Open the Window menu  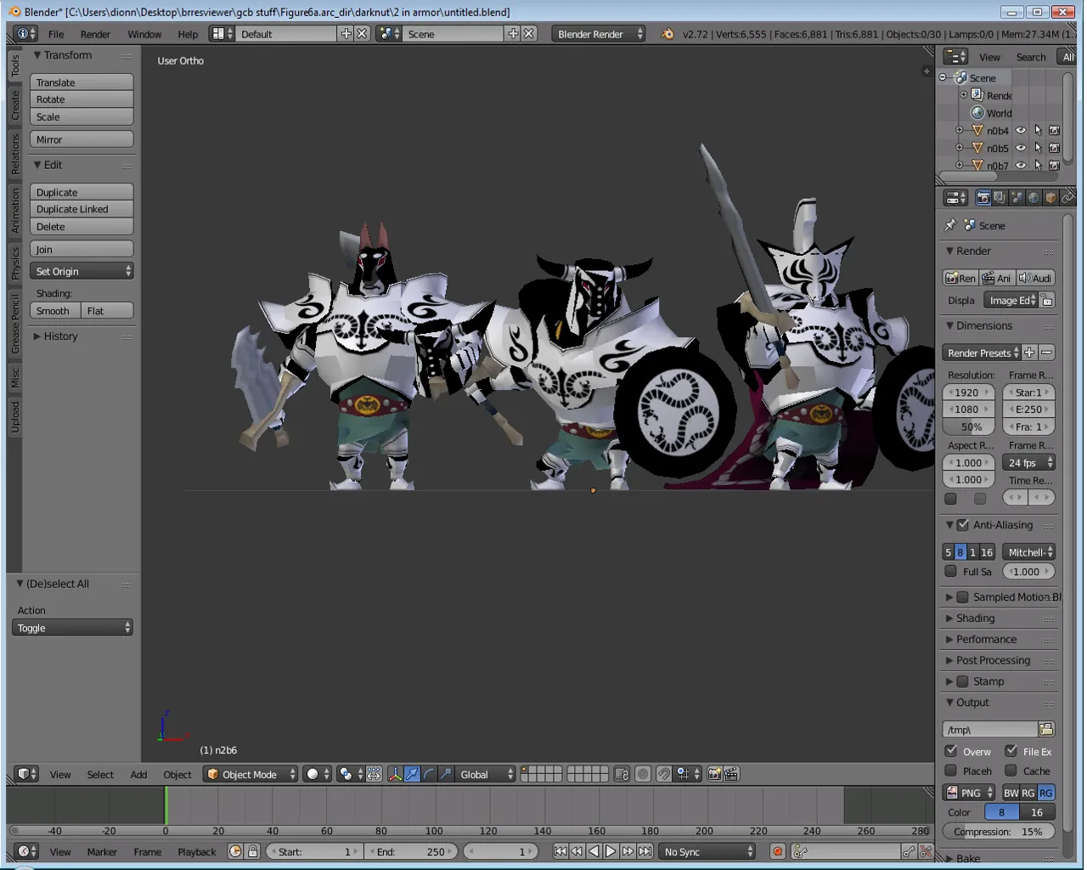click(144, 34)
